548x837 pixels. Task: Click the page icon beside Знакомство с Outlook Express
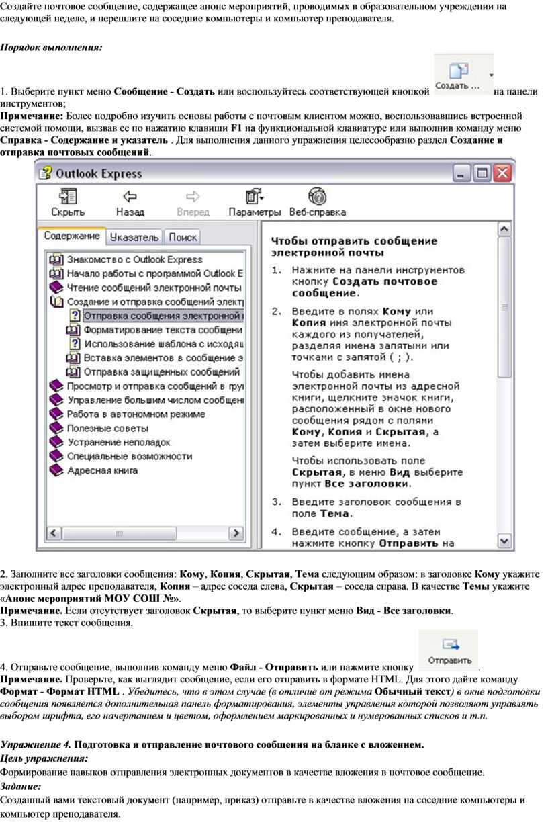coord(56,259)
